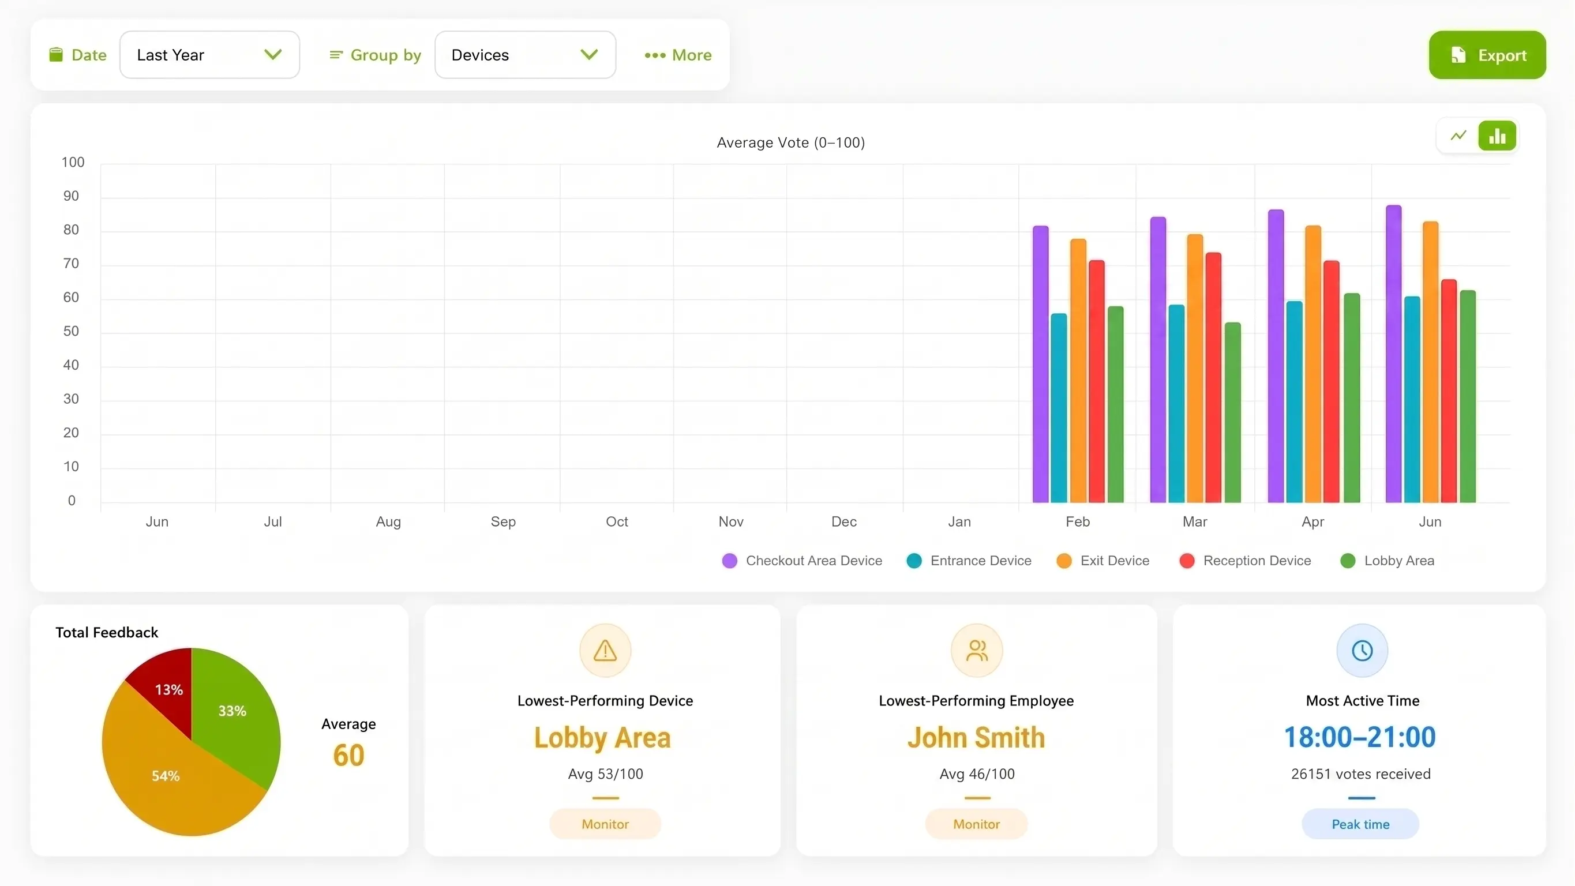Click the Avg 53/100 text
The height and width of the screenshot is (886, 1575).
tap(605, 774)
